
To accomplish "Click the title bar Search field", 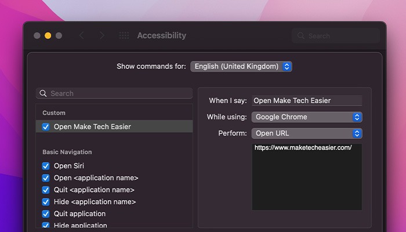I will pos(336,36).
